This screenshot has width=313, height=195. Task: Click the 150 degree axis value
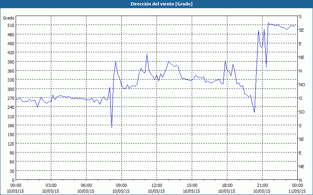click(x=11, y=135)
